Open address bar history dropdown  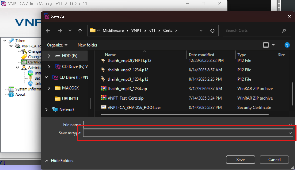[201, 30]
